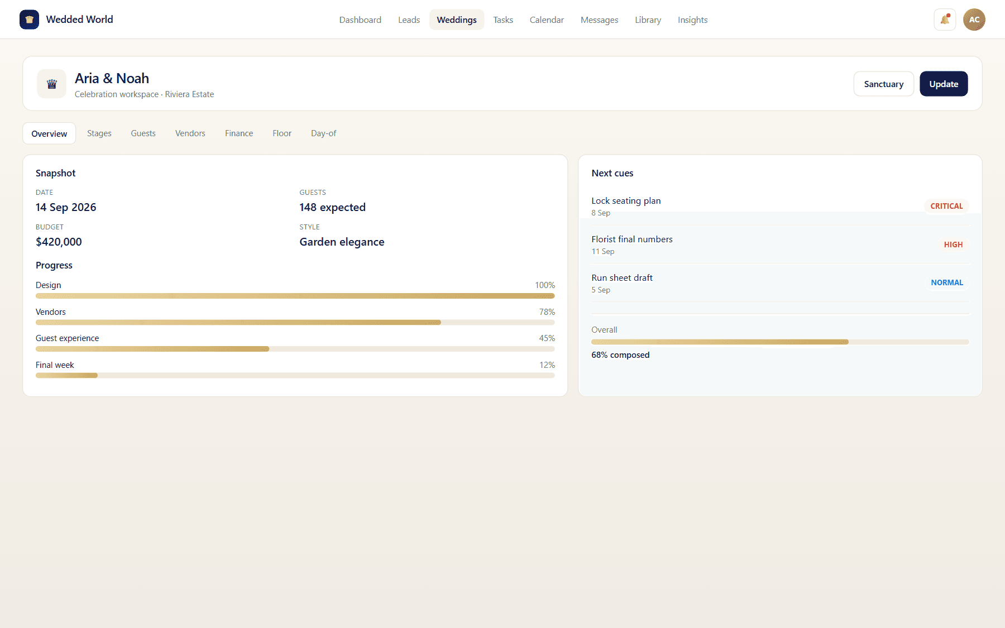The width and height of the screenshot is (1005, 628).
Task: Click the Aria & Noah heading
Action: [x=112, y=79]
